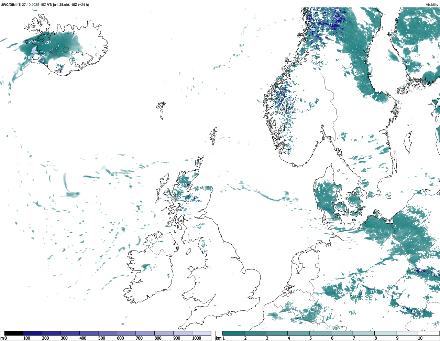Viewport: 440px width, 341px height.
Task: Click the 'Visibility' title label
Action: (432, 5)
